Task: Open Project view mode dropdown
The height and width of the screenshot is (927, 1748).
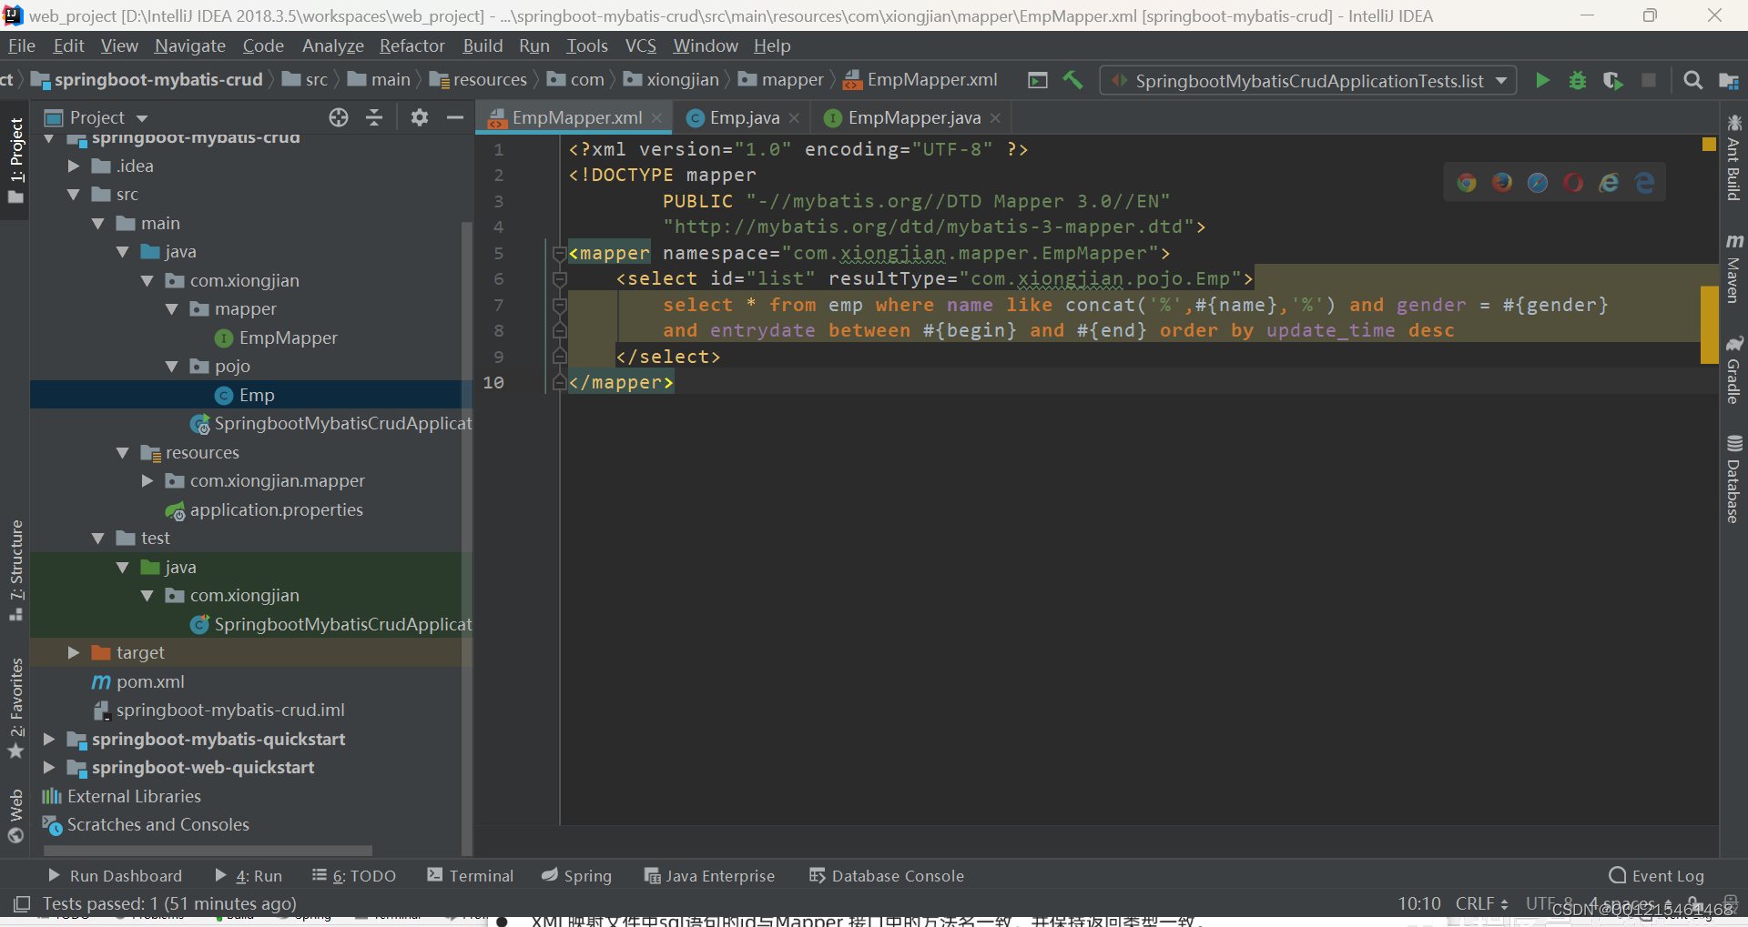Action: [142, 118]
